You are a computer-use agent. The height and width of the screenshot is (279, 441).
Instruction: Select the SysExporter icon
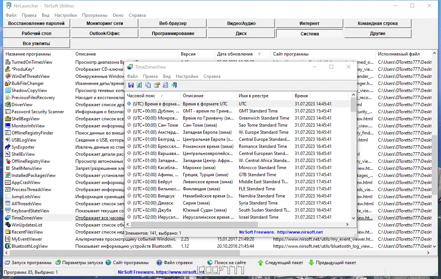pos(8,147)
